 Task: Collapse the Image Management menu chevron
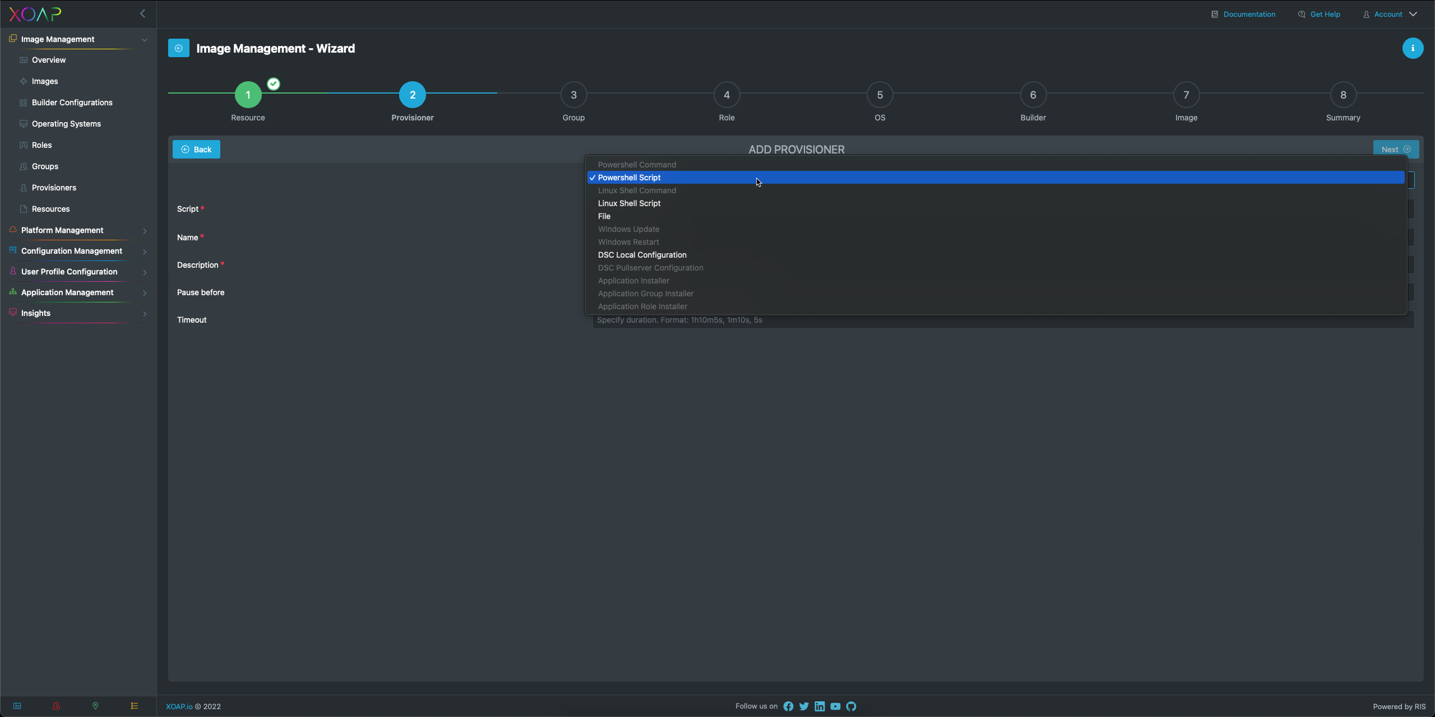point(145,40)
